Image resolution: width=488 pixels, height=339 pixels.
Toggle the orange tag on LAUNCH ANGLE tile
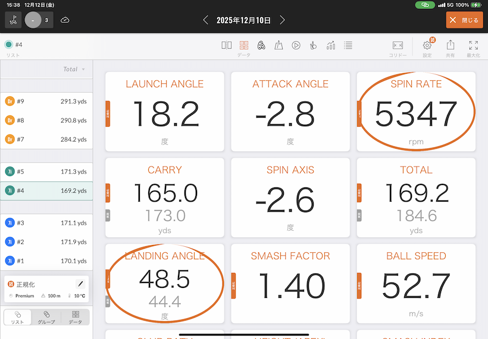click(x=108, y=111)
